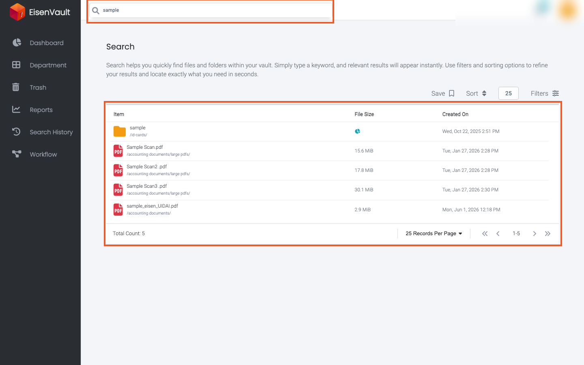Click the folder size pie icon

coord(357,131)
